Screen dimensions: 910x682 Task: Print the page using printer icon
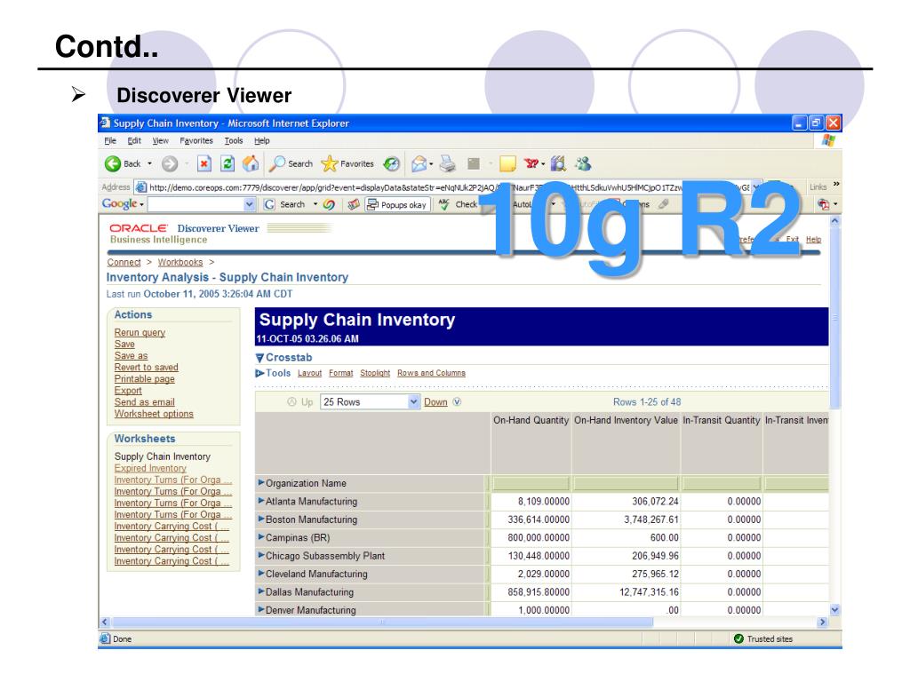coord(448,164)
